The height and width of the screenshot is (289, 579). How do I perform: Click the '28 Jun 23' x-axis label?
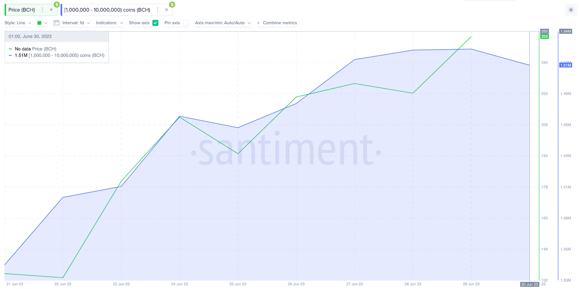(413, 284)
